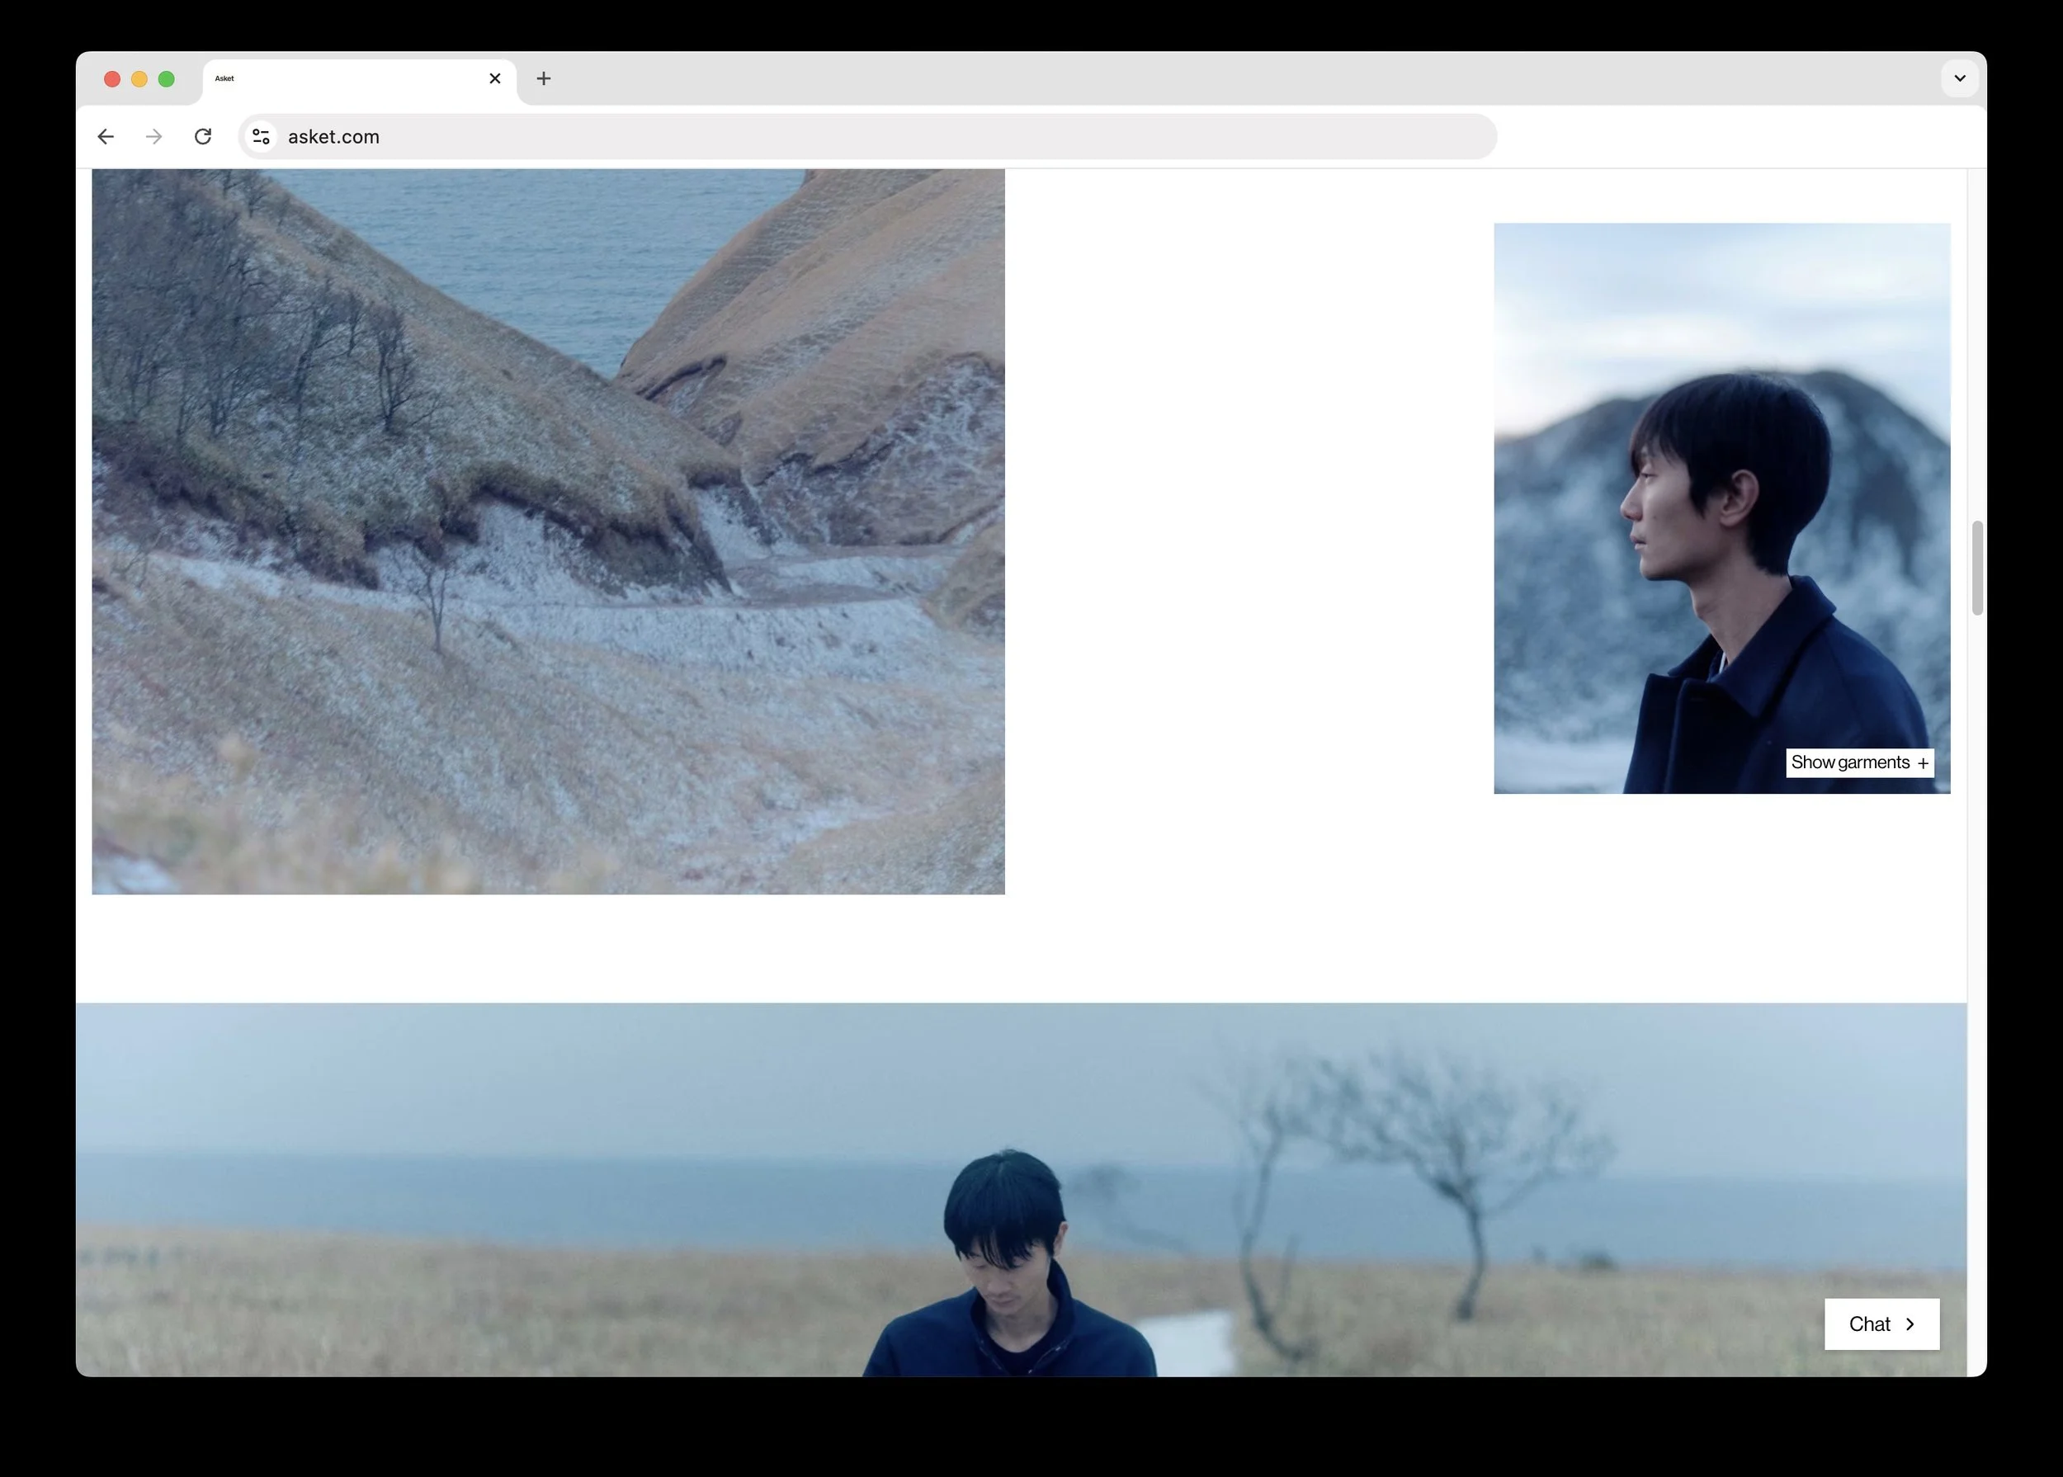
Task: Click the forward navigation arrow
Action: point(153,136)
